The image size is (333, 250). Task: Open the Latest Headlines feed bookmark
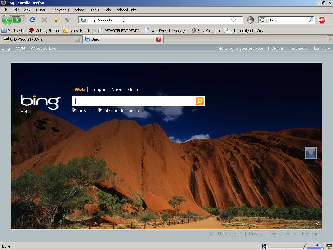pyautogui.click(x=79, y=30)
